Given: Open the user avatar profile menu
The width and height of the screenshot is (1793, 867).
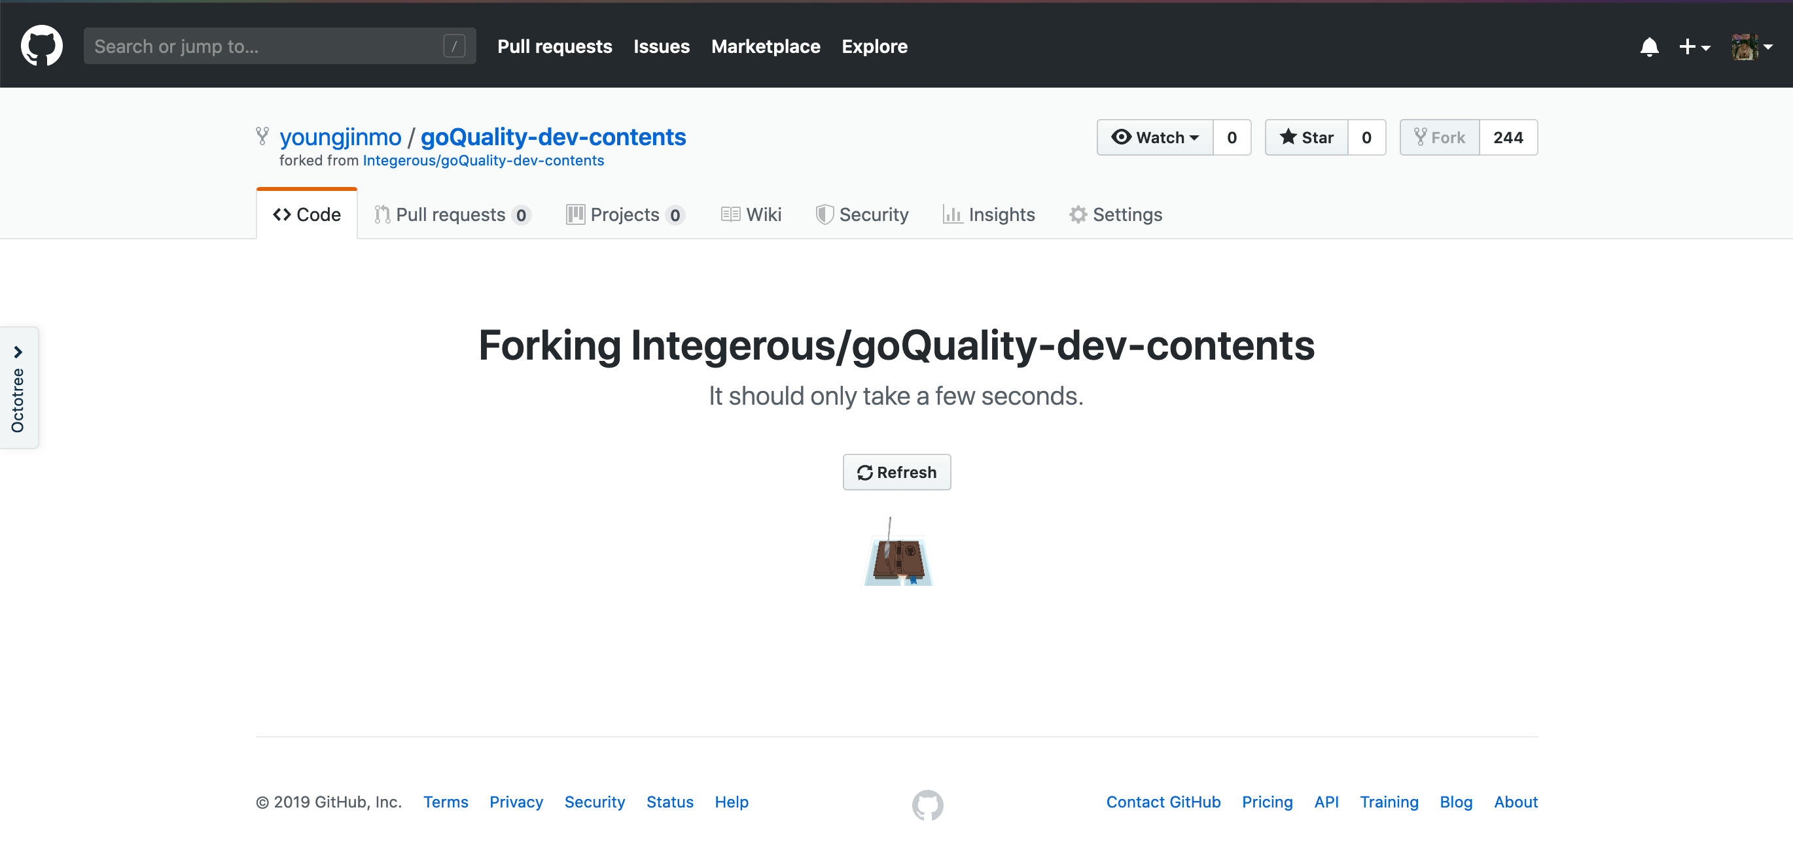Looking at the screenshot, I should pyautogui.click(x=1751, y=46).
